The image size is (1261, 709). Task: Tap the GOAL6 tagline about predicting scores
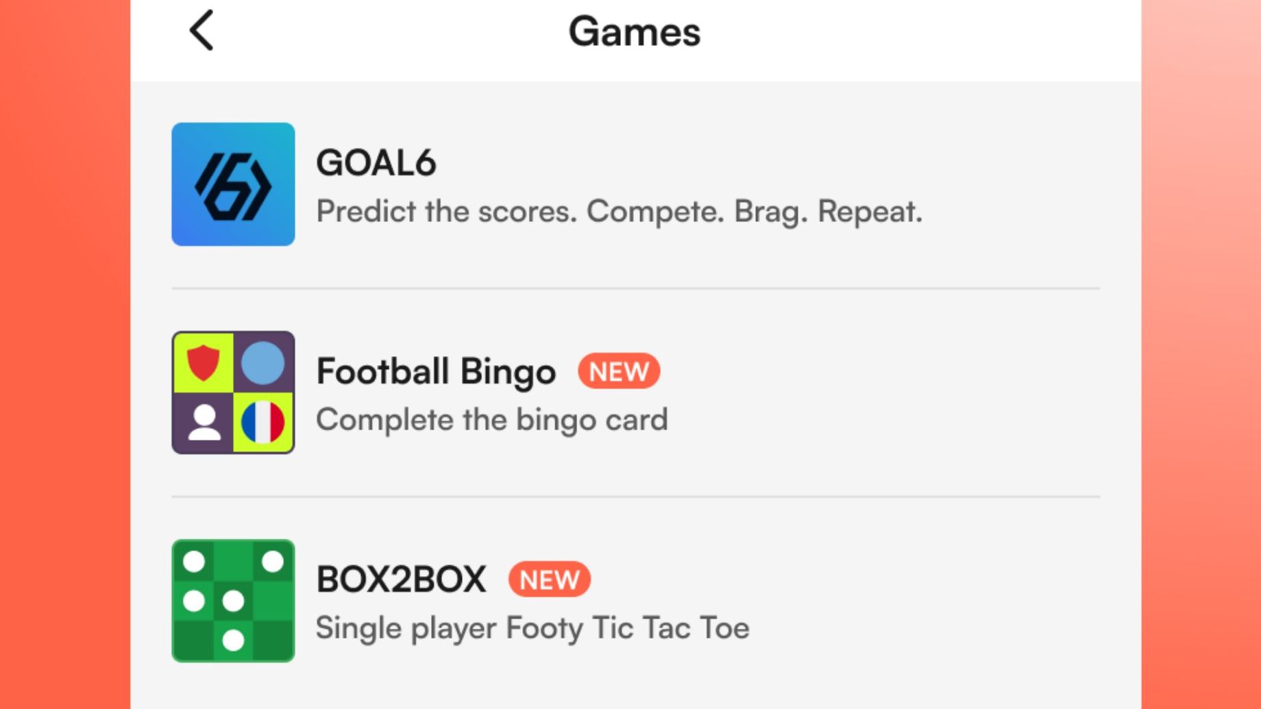tap(619, 211)
